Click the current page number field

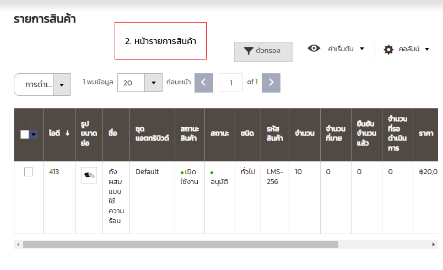pos(231,83)
